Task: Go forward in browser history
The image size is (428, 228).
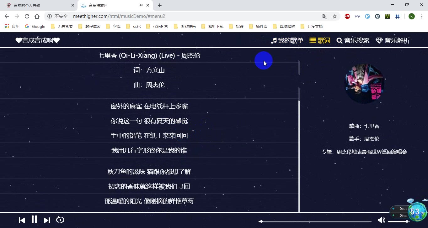Action: [17, 16]
